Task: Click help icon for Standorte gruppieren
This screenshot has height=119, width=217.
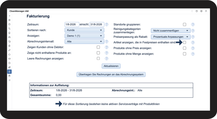Action: pos(193,25)
